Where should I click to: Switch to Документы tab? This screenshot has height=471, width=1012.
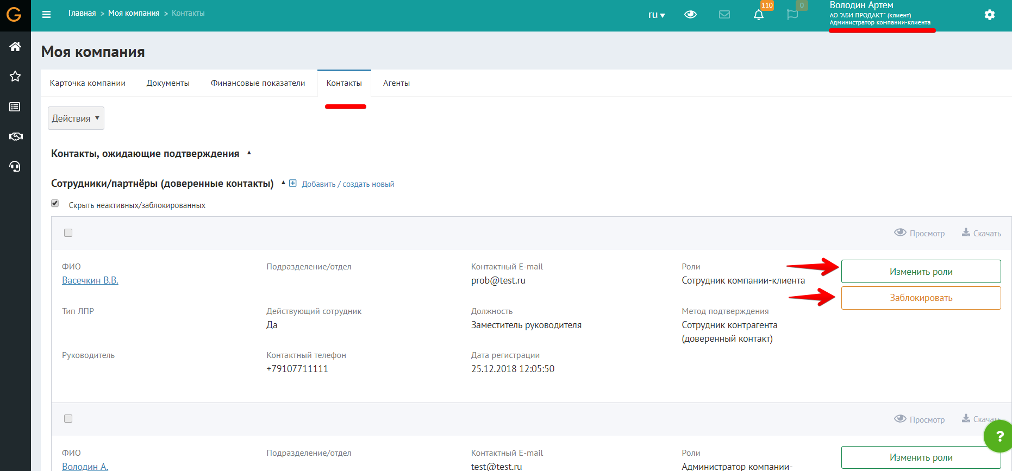(168, 83)
